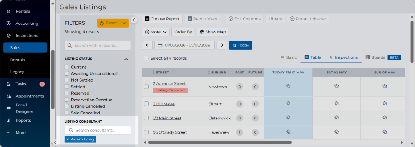Open the 2 Advance Street listing
Viewport: 415px width, 147px height.
[x=169, y=83]
